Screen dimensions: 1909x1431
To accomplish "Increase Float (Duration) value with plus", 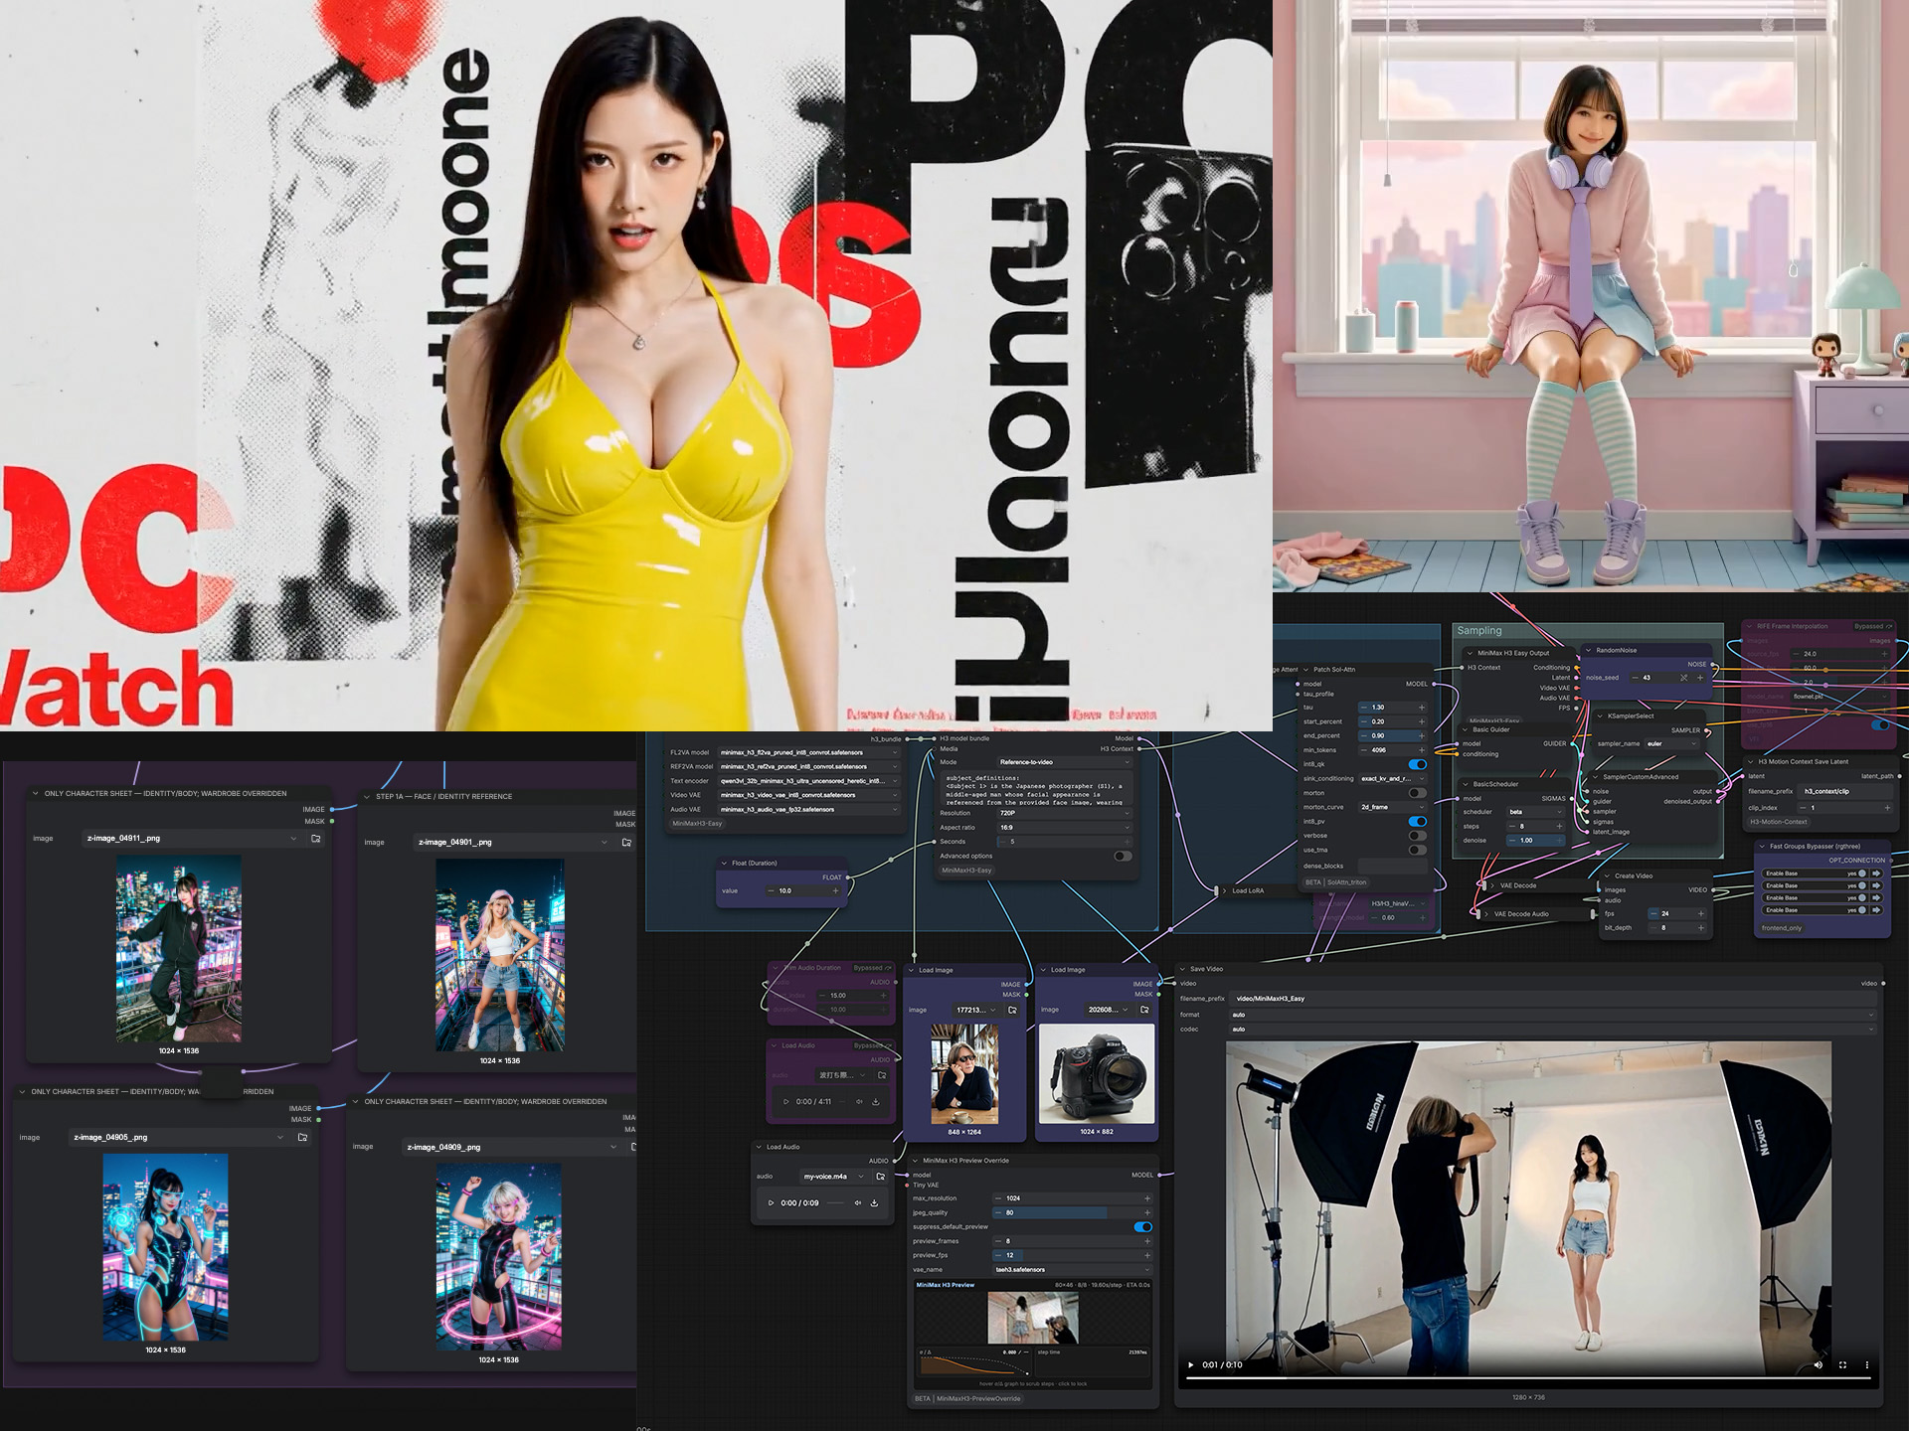I will pos(836,890).
